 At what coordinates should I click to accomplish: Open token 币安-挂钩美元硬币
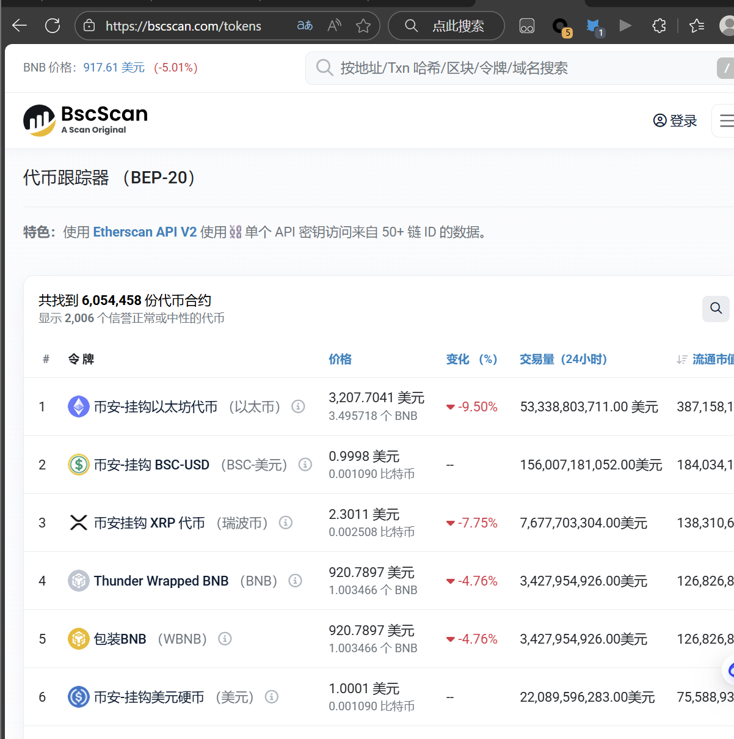[149, 697]
